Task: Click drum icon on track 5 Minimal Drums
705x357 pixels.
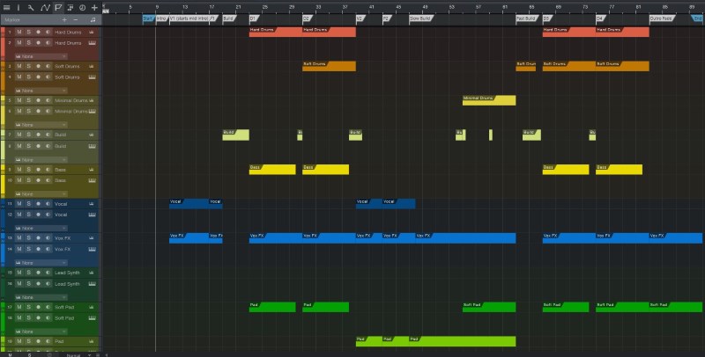Action: pyautogui.click(x=92, y=100)
